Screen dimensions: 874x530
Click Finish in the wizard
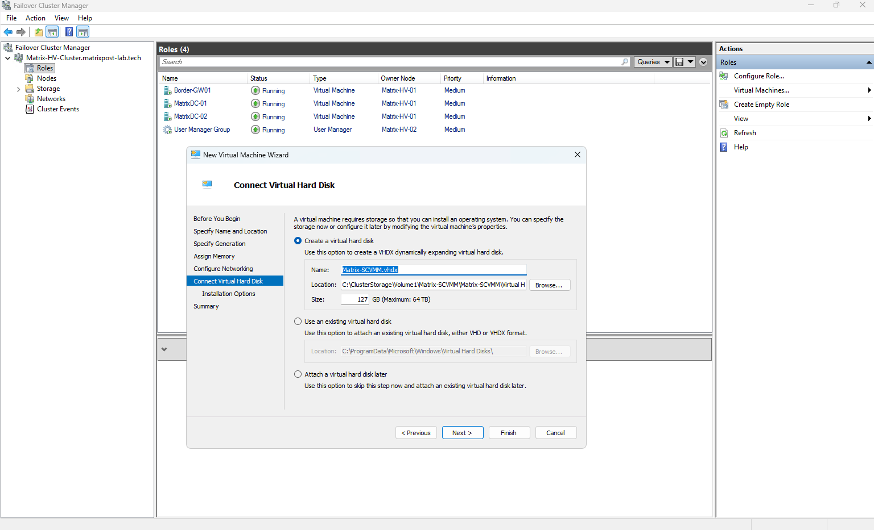point(509,433)
